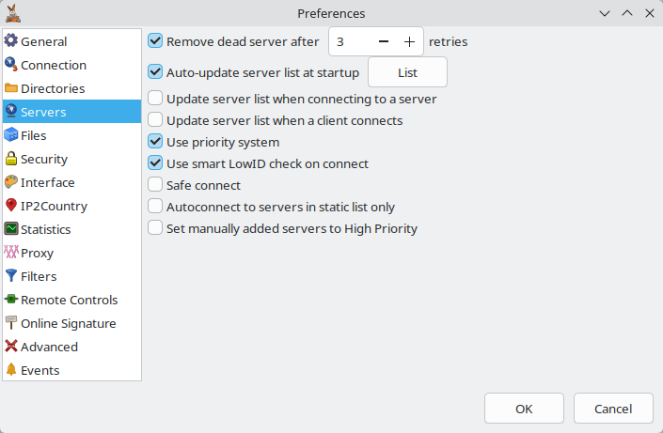663x433 pixels.
Task: Open the Proxy settings label
Action: point(37,253)
